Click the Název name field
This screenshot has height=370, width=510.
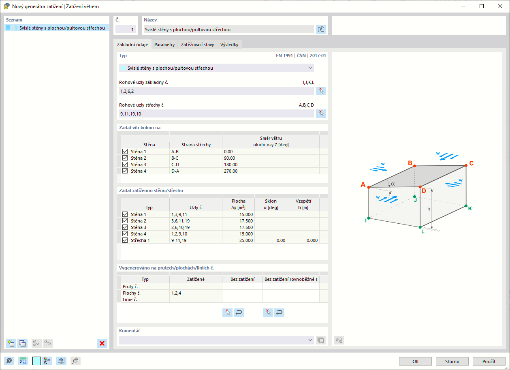[x=228, y=29]
